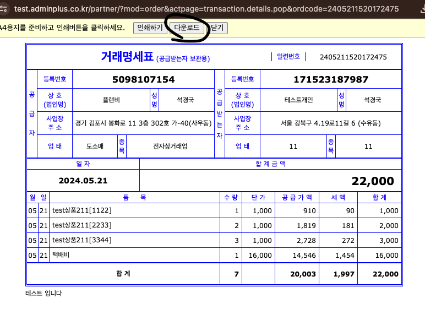The image size is (425, 336).
Task: Click the date 2024.05.21
Action: tap(83, 181)
